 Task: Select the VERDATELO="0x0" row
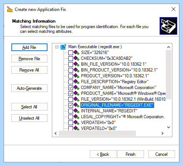(x=99, y=128)
